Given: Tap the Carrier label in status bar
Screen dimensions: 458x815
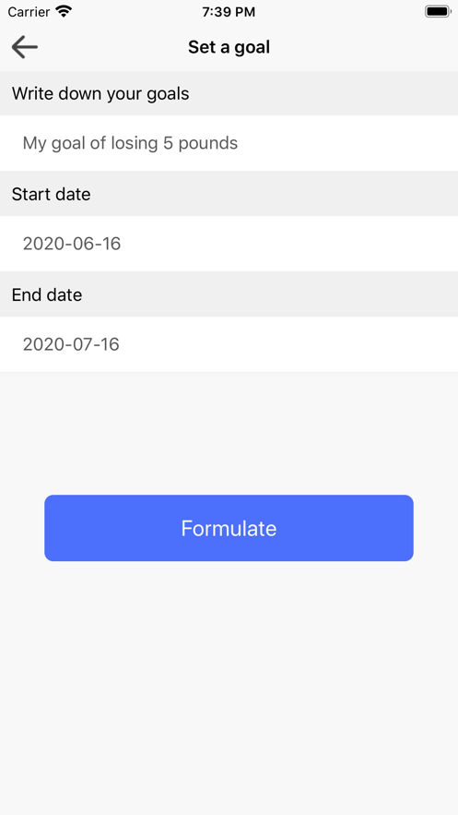Looking at the screenshot, I should (x=29, y=11).
